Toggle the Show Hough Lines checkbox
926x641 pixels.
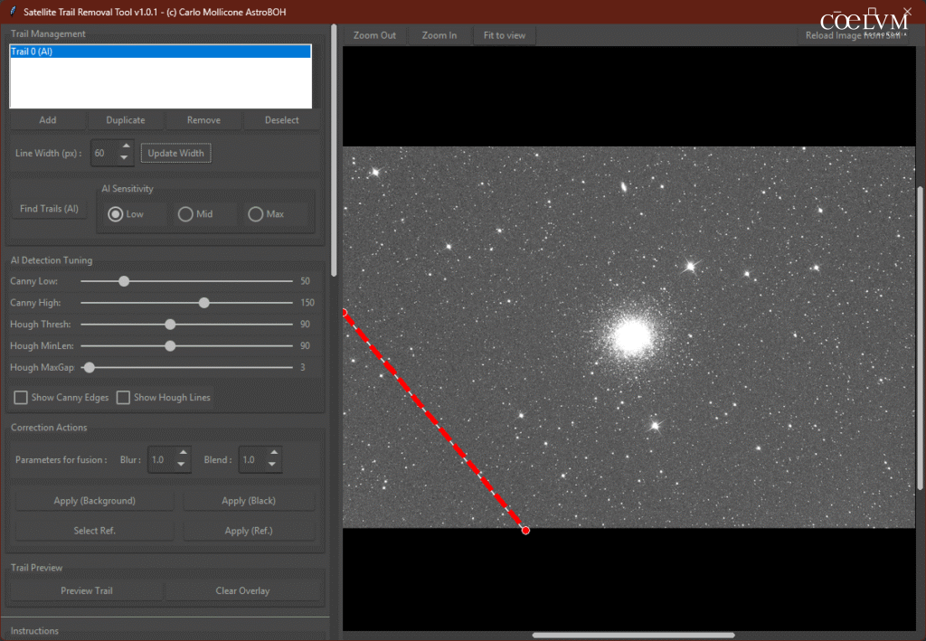click(123, 398)
